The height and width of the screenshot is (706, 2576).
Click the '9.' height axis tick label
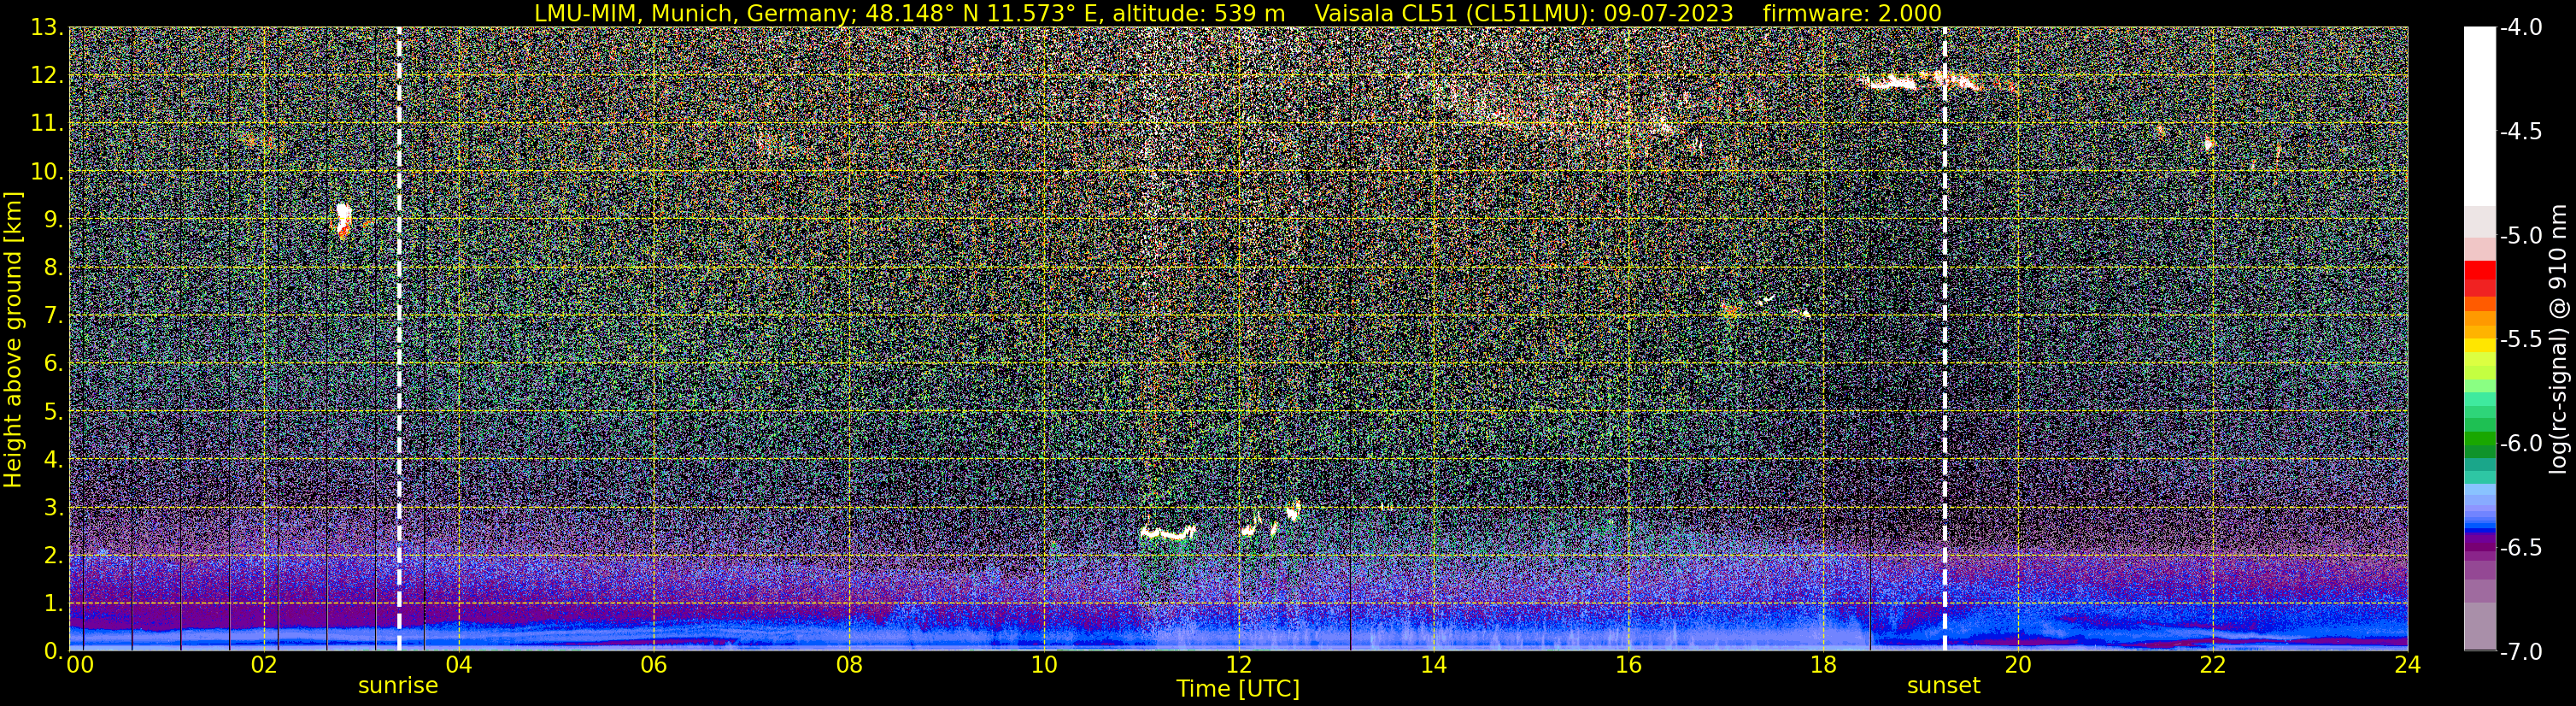click(53, 220)
